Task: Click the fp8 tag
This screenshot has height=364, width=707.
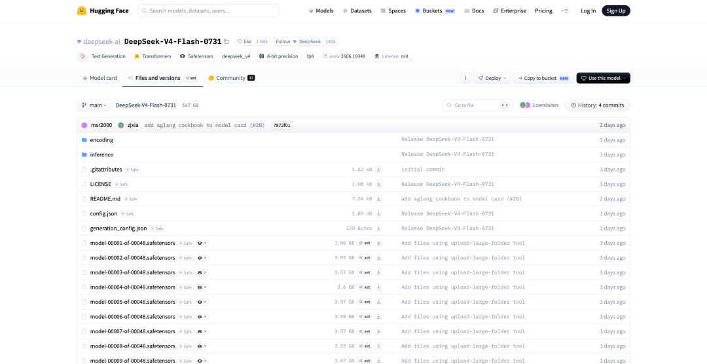Action: click(x=310, y=56)
